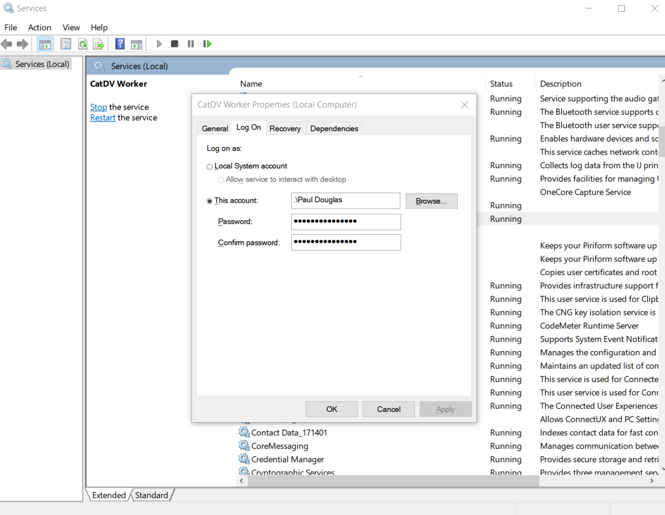Viewport: 665px width, 515px height.
Task: Click the OneCore Capture Service description
Action: [x=585, y=192]
